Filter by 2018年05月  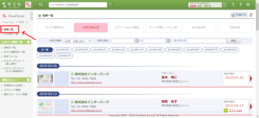tap(46, 56)
